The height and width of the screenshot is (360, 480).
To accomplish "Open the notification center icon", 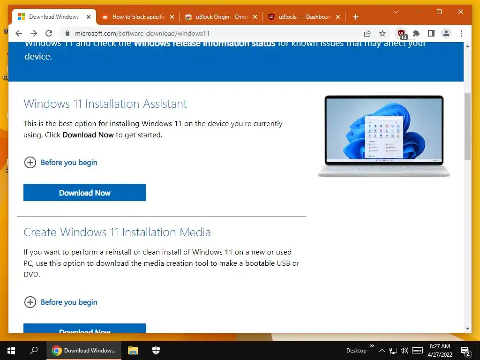I will 465,351.
